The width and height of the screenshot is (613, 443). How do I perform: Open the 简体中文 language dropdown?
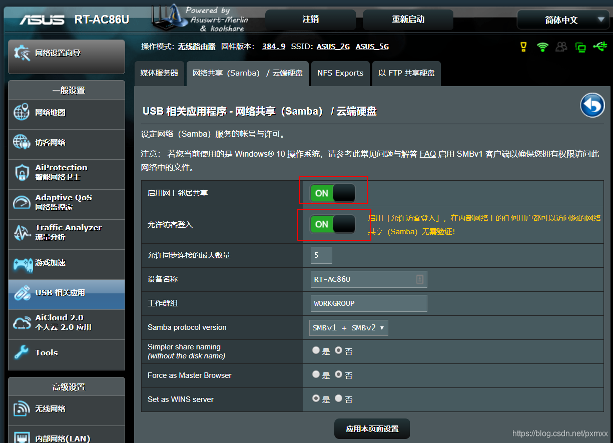563,20
